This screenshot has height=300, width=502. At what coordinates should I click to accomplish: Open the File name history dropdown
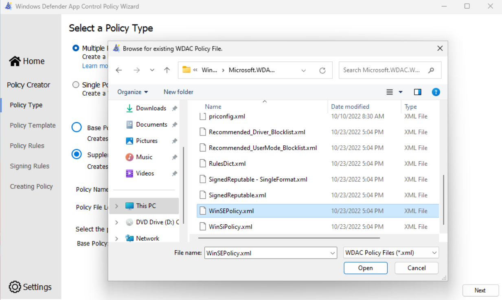(333, 253)
